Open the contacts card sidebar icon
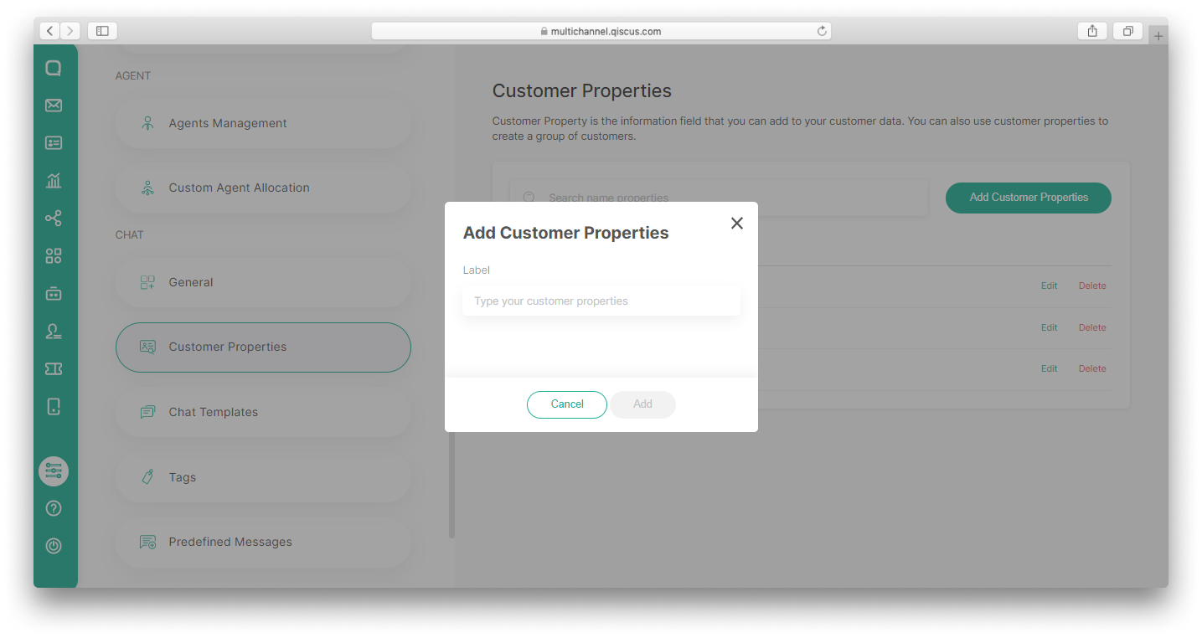 click(54, 143)
